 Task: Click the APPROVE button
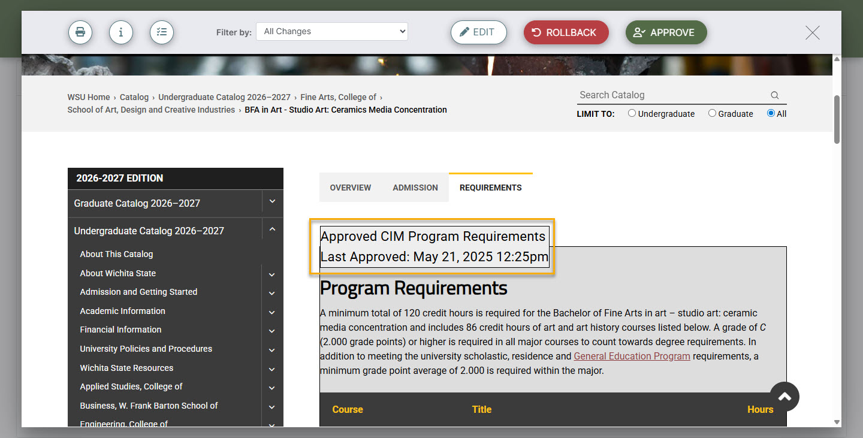[x=666, y=32]
